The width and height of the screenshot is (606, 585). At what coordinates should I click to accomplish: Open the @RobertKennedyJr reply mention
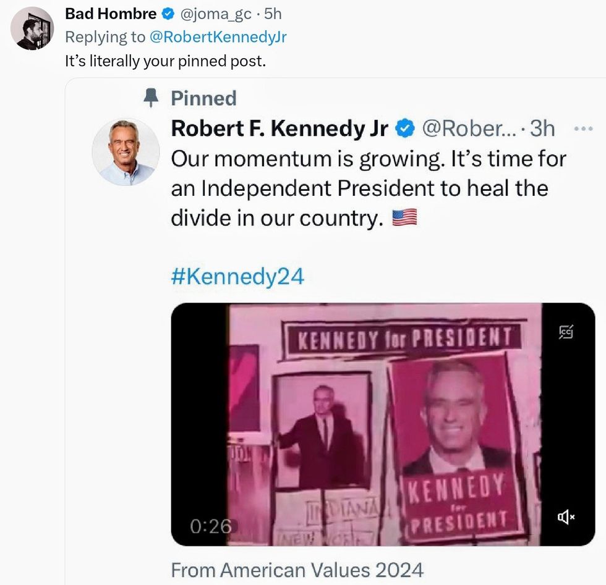(x=218, y=37)
